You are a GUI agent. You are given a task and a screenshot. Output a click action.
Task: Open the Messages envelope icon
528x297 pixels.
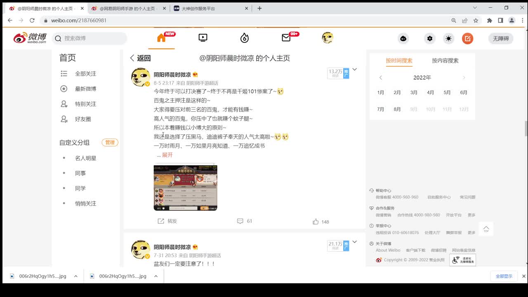tap(285, 37)
